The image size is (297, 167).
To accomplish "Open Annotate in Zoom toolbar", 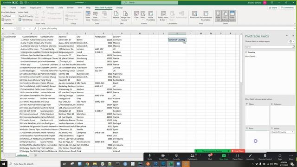I will (x=250, y=157).
